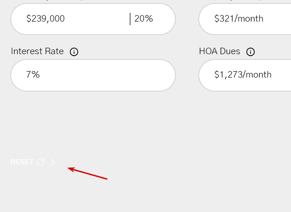Click the dollar sign in the $239,000 field
291x212 pixels.
coord(29,19)
